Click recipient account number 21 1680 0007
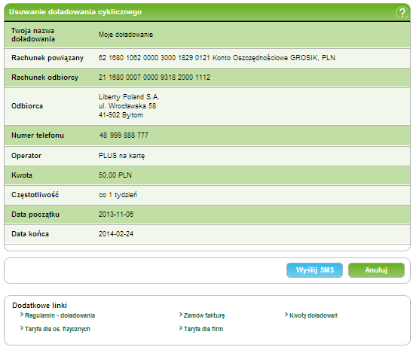413x350 pixels. click(x=154, y=78)
